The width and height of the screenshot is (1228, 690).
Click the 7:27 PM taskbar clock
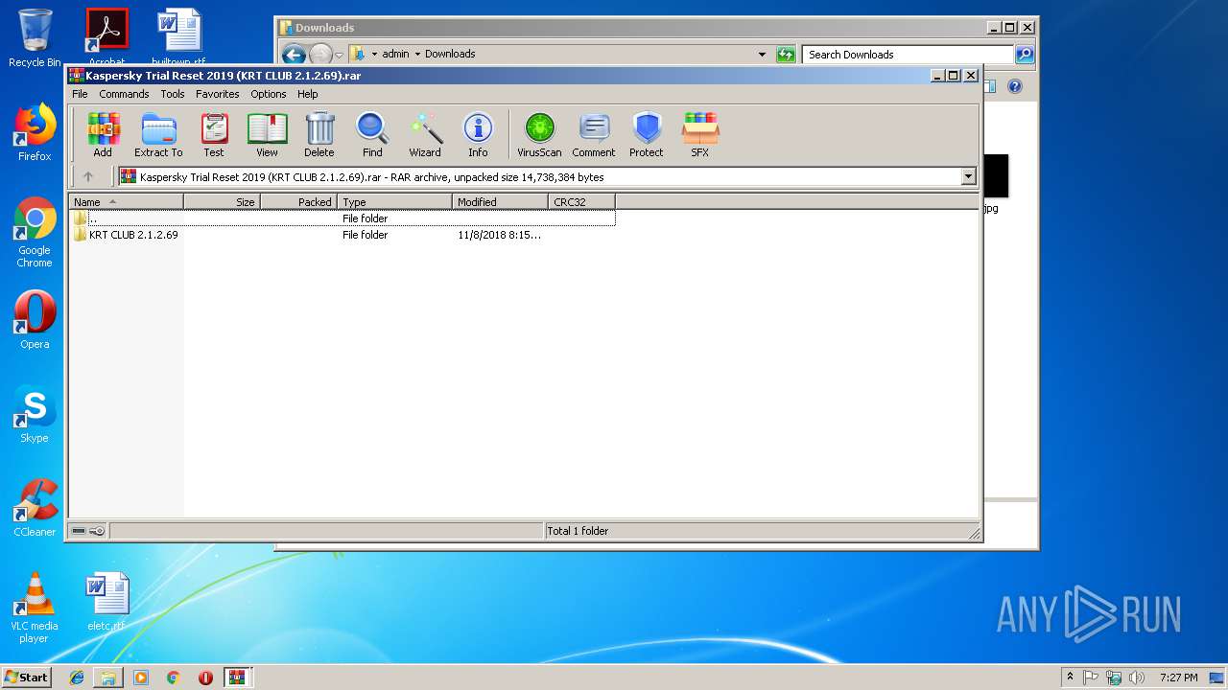click(1178, 678)
